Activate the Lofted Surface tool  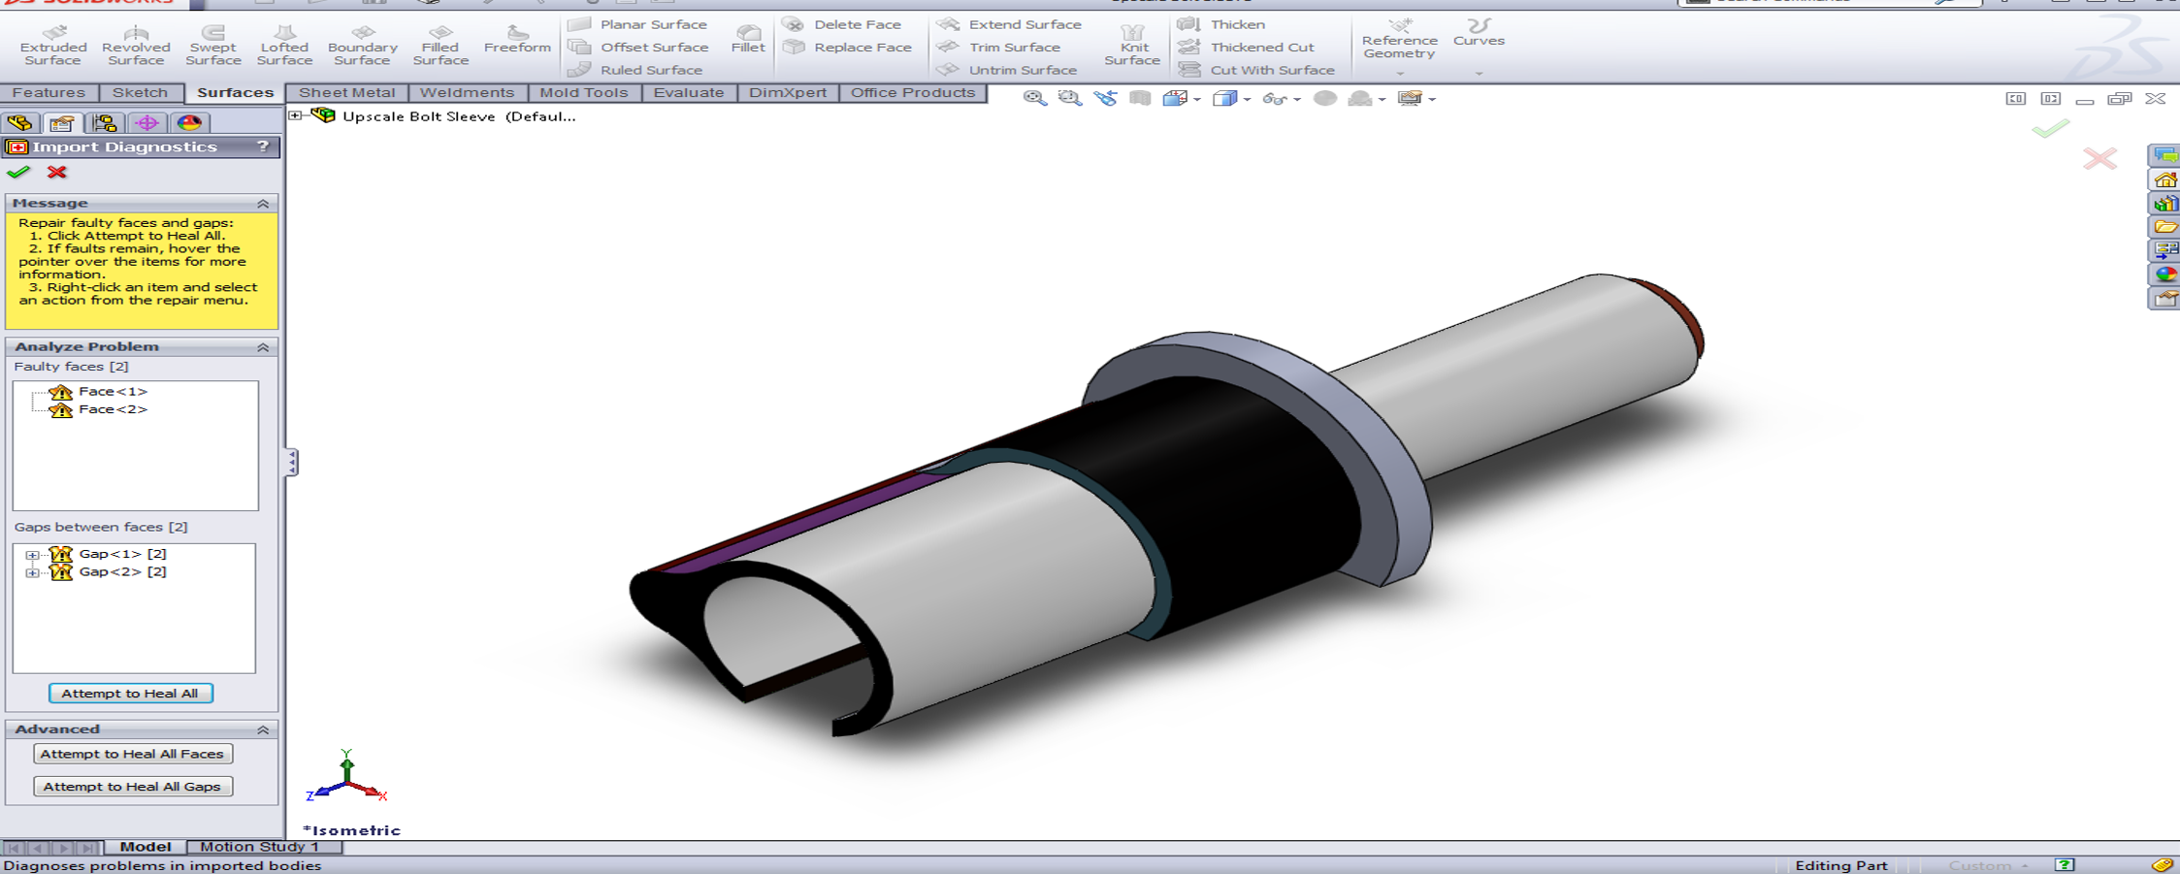(284, 46)
